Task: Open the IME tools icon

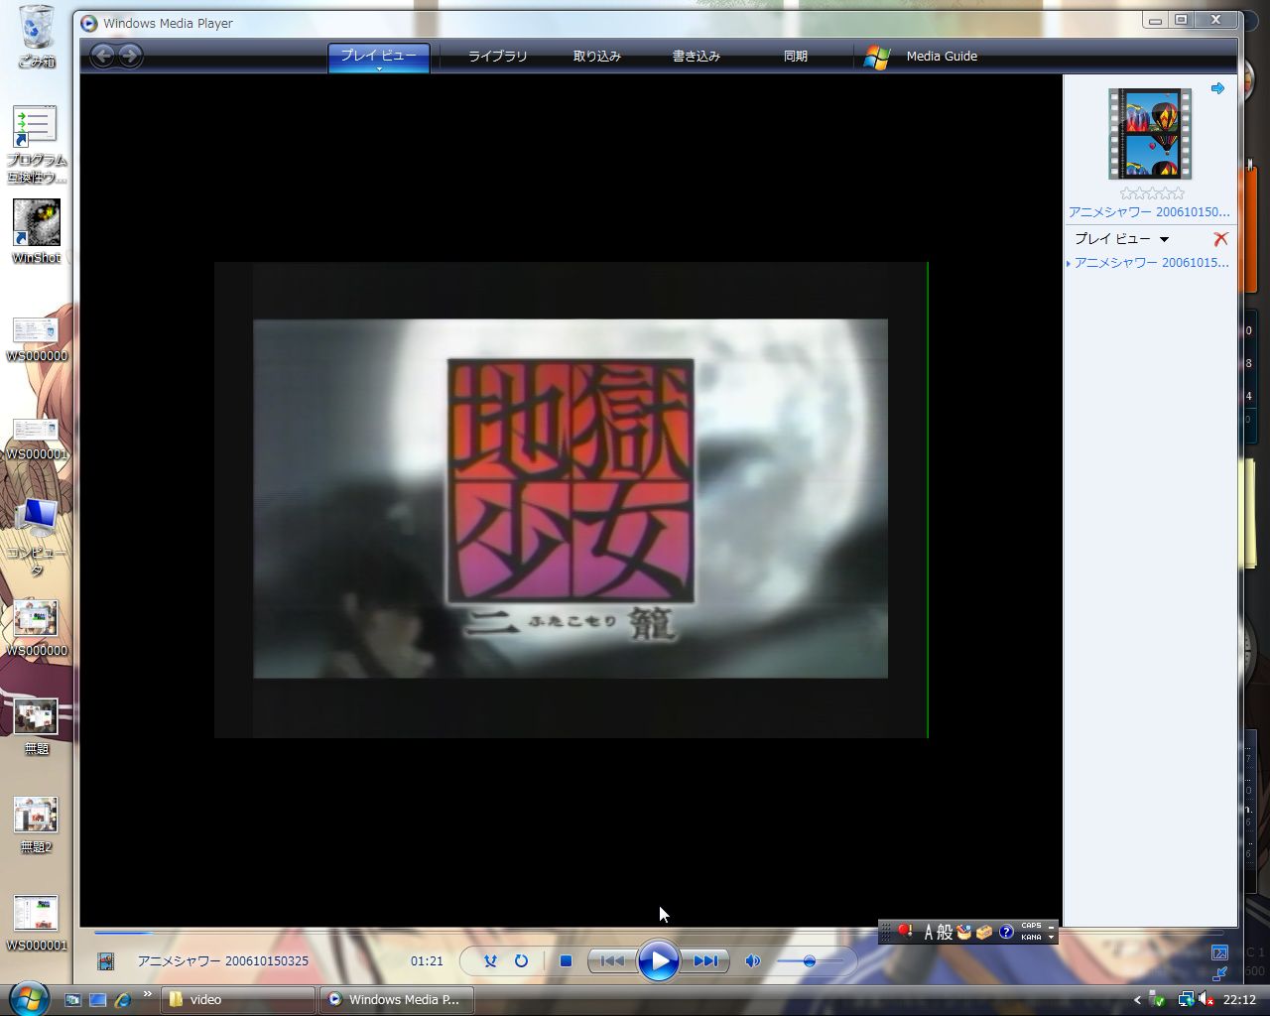Action: point(984,932)
